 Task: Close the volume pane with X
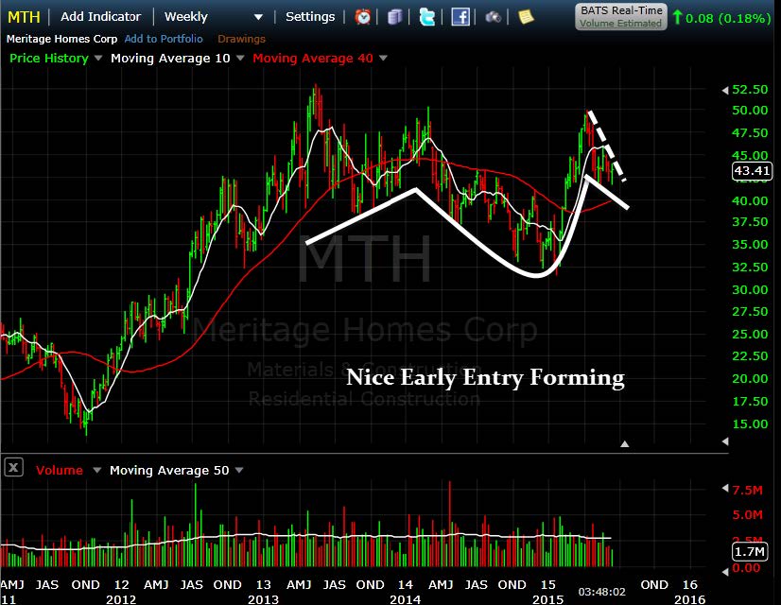13,468
